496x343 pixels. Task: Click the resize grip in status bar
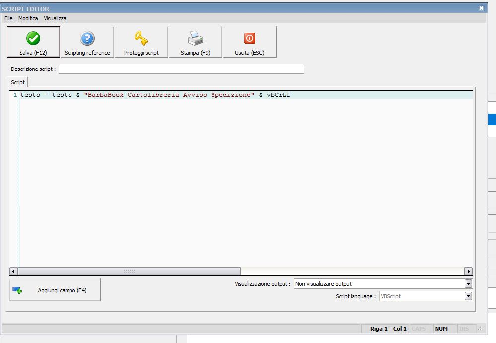(480, 329)
